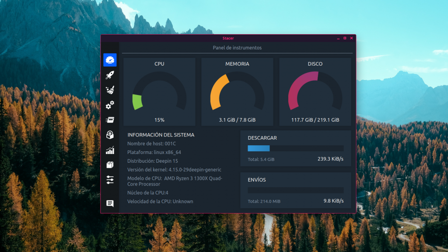Open Feedback chat bubble icon
Screen dimensions: 448x252
pyautogui.click(x=110, y=203)
